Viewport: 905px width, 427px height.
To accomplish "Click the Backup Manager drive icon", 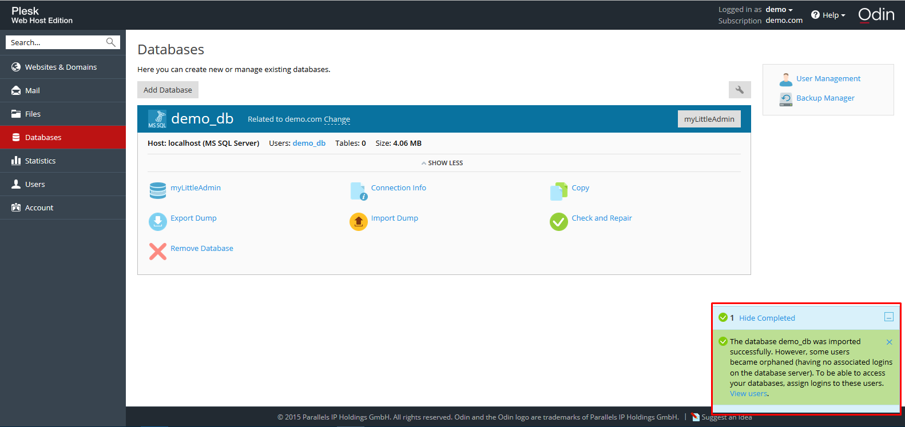I will pos(786,99).
